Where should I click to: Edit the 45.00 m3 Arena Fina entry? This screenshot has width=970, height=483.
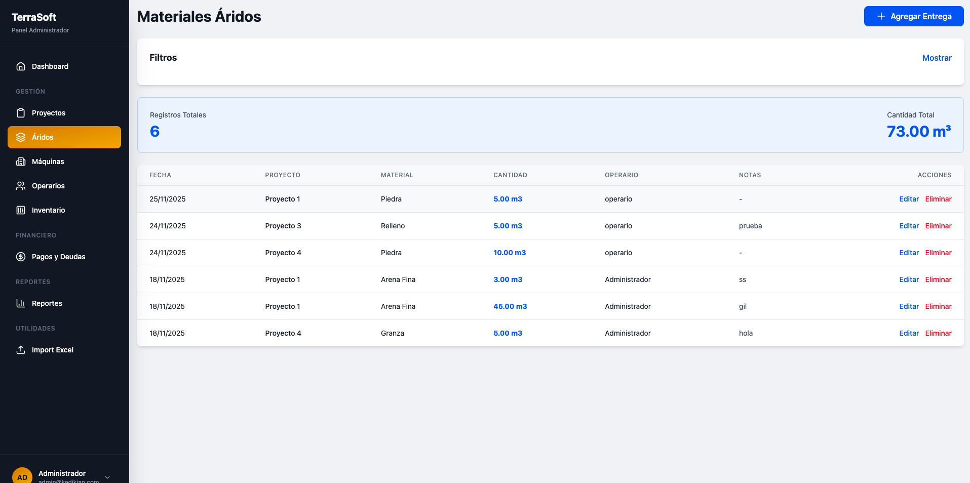click(x=909, y=306)
